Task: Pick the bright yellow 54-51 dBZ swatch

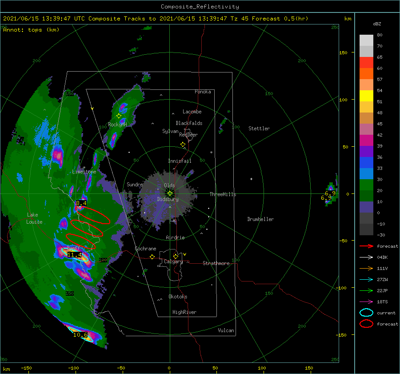Action: point(366,96)
